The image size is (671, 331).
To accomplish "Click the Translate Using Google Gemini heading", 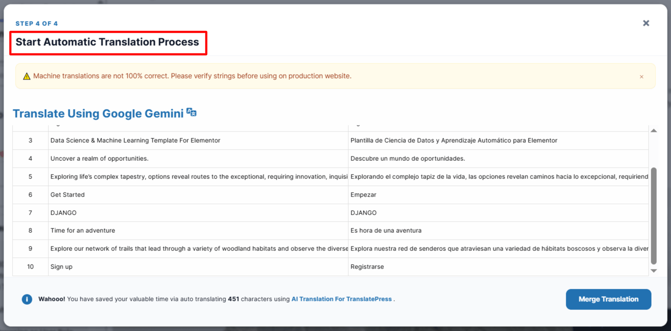I will pyautogui.click(x=98, y=114).
